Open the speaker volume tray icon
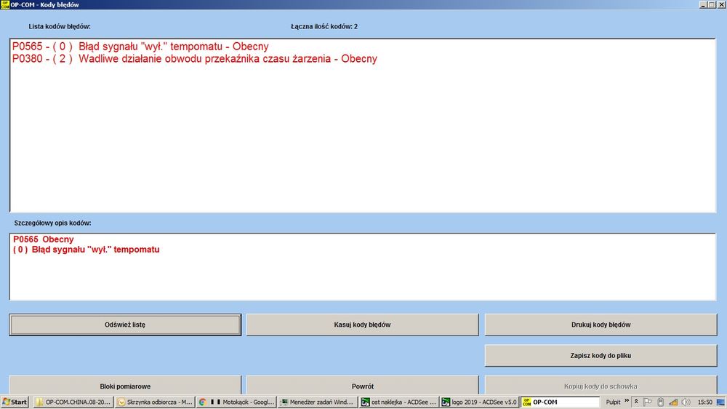This screenshot has width=727, height=409. [x=686, y=402]
